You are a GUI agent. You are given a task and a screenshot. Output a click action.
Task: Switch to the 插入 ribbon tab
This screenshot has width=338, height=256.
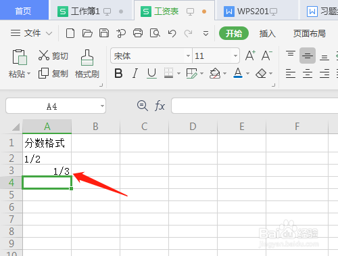pyautogui.click(x=267, y=33)
